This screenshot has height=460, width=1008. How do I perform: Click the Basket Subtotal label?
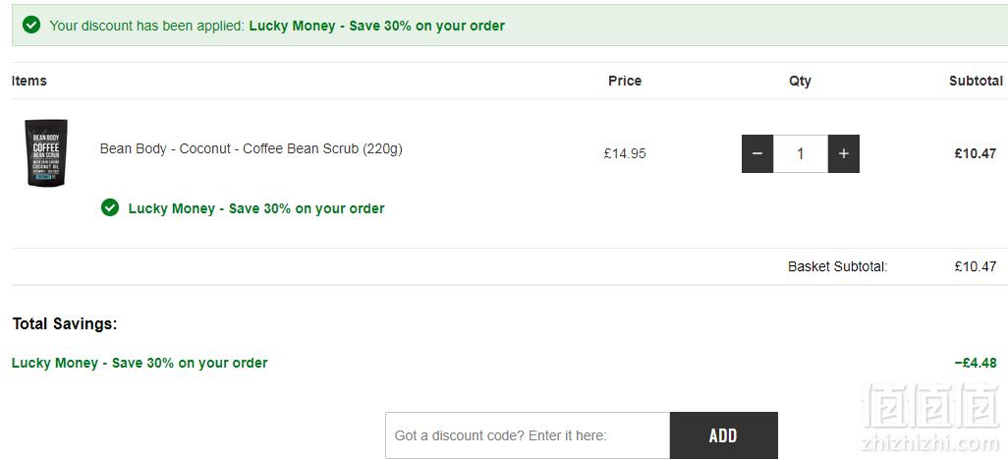click(x=838, y=266)
